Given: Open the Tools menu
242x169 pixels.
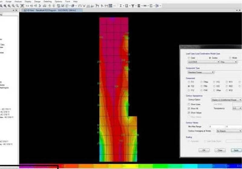Looking at the screenshot, I should (x=67, y=2).
